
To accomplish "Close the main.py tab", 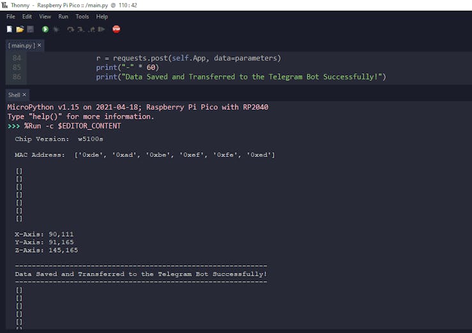I will coord(40,45).
